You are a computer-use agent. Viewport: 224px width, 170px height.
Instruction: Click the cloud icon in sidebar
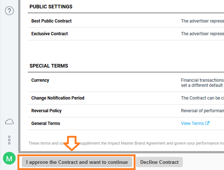(9, 122)
